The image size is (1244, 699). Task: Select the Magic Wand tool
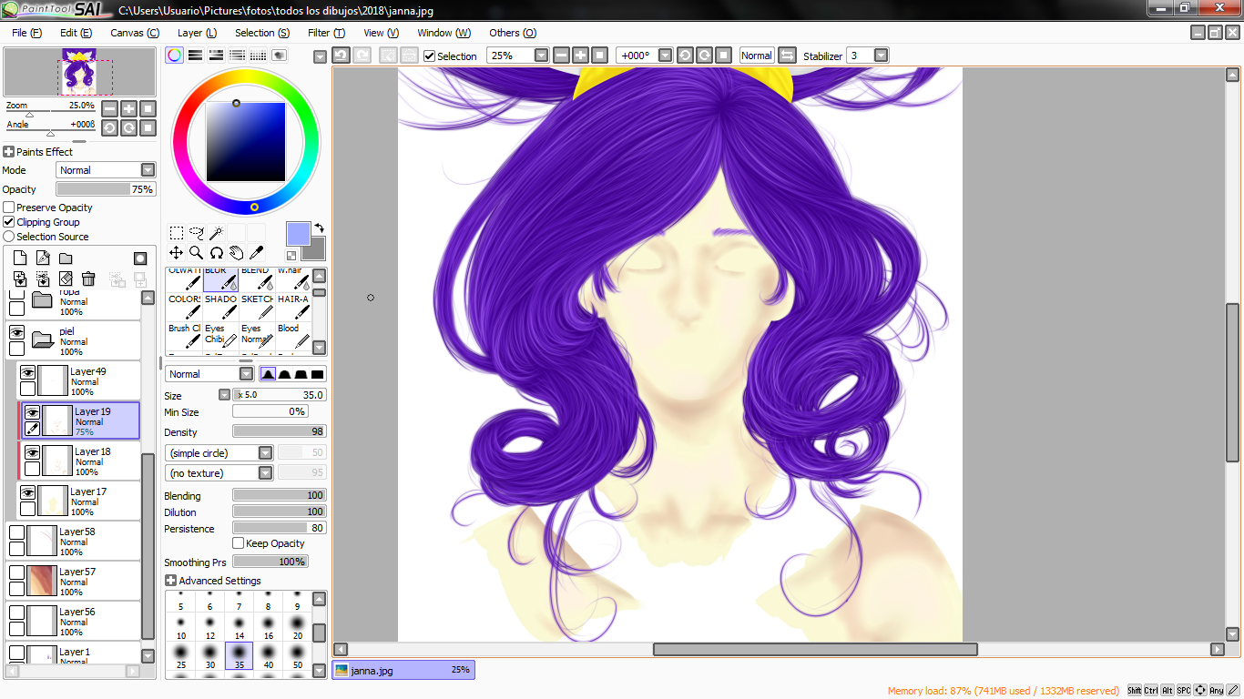point(216,233)
